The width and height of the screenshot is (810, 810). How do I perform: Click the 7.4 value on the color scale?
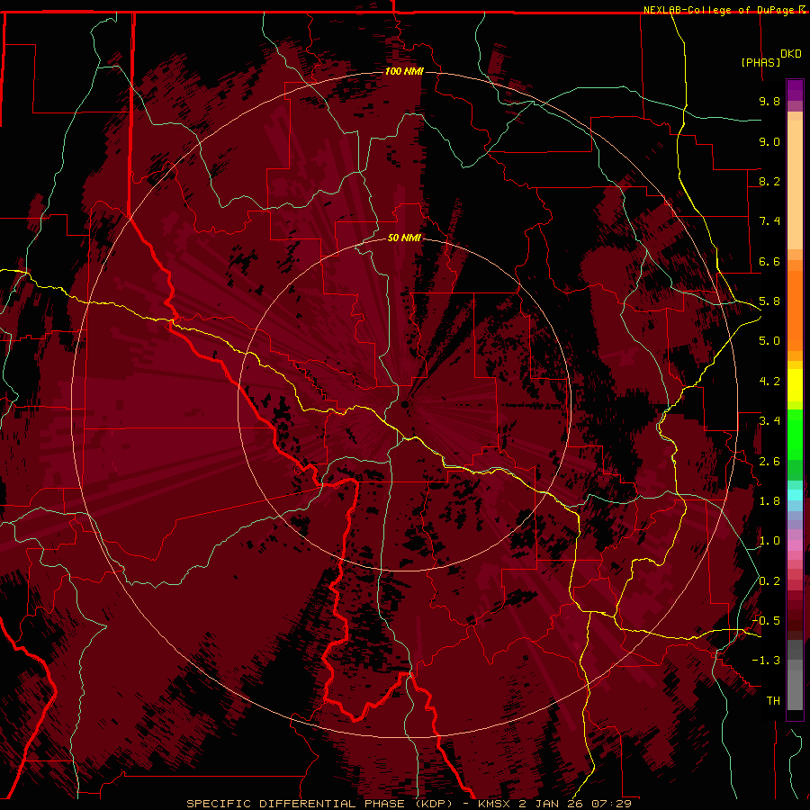pyautogui.click(x=769, y=221)
